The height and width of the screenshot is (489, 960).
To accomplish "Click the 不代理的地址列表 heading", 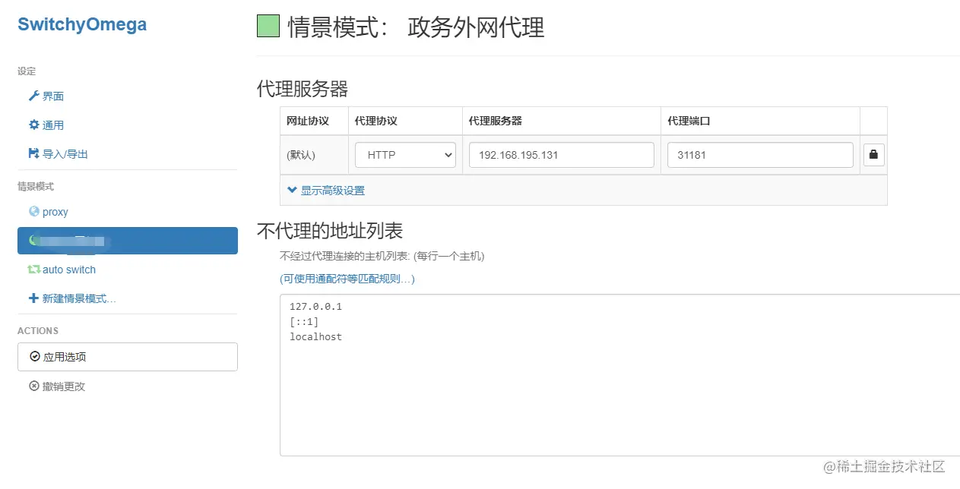I will click(330, 230).
